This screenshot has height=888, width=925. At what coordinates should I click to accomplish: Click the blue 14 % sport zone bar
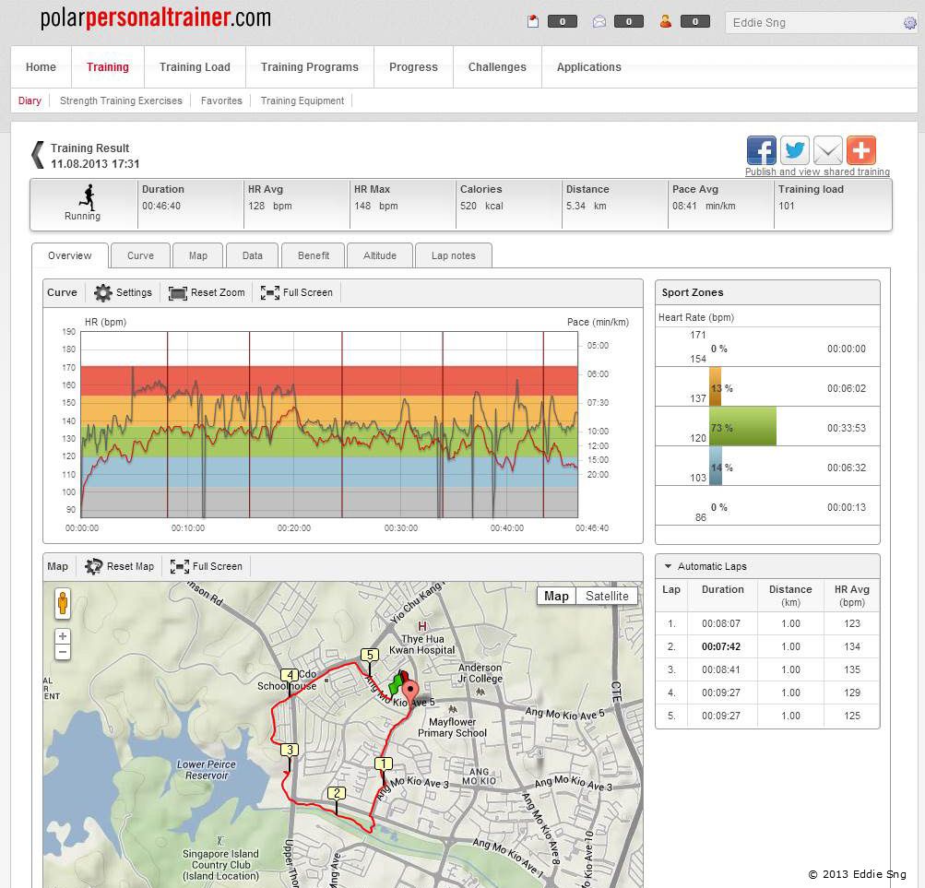pos(716,466)
